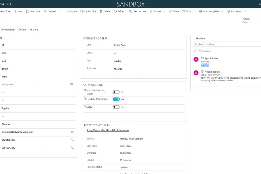
Task: Click the Email a Link icon
Action: (x=82, y=11)
